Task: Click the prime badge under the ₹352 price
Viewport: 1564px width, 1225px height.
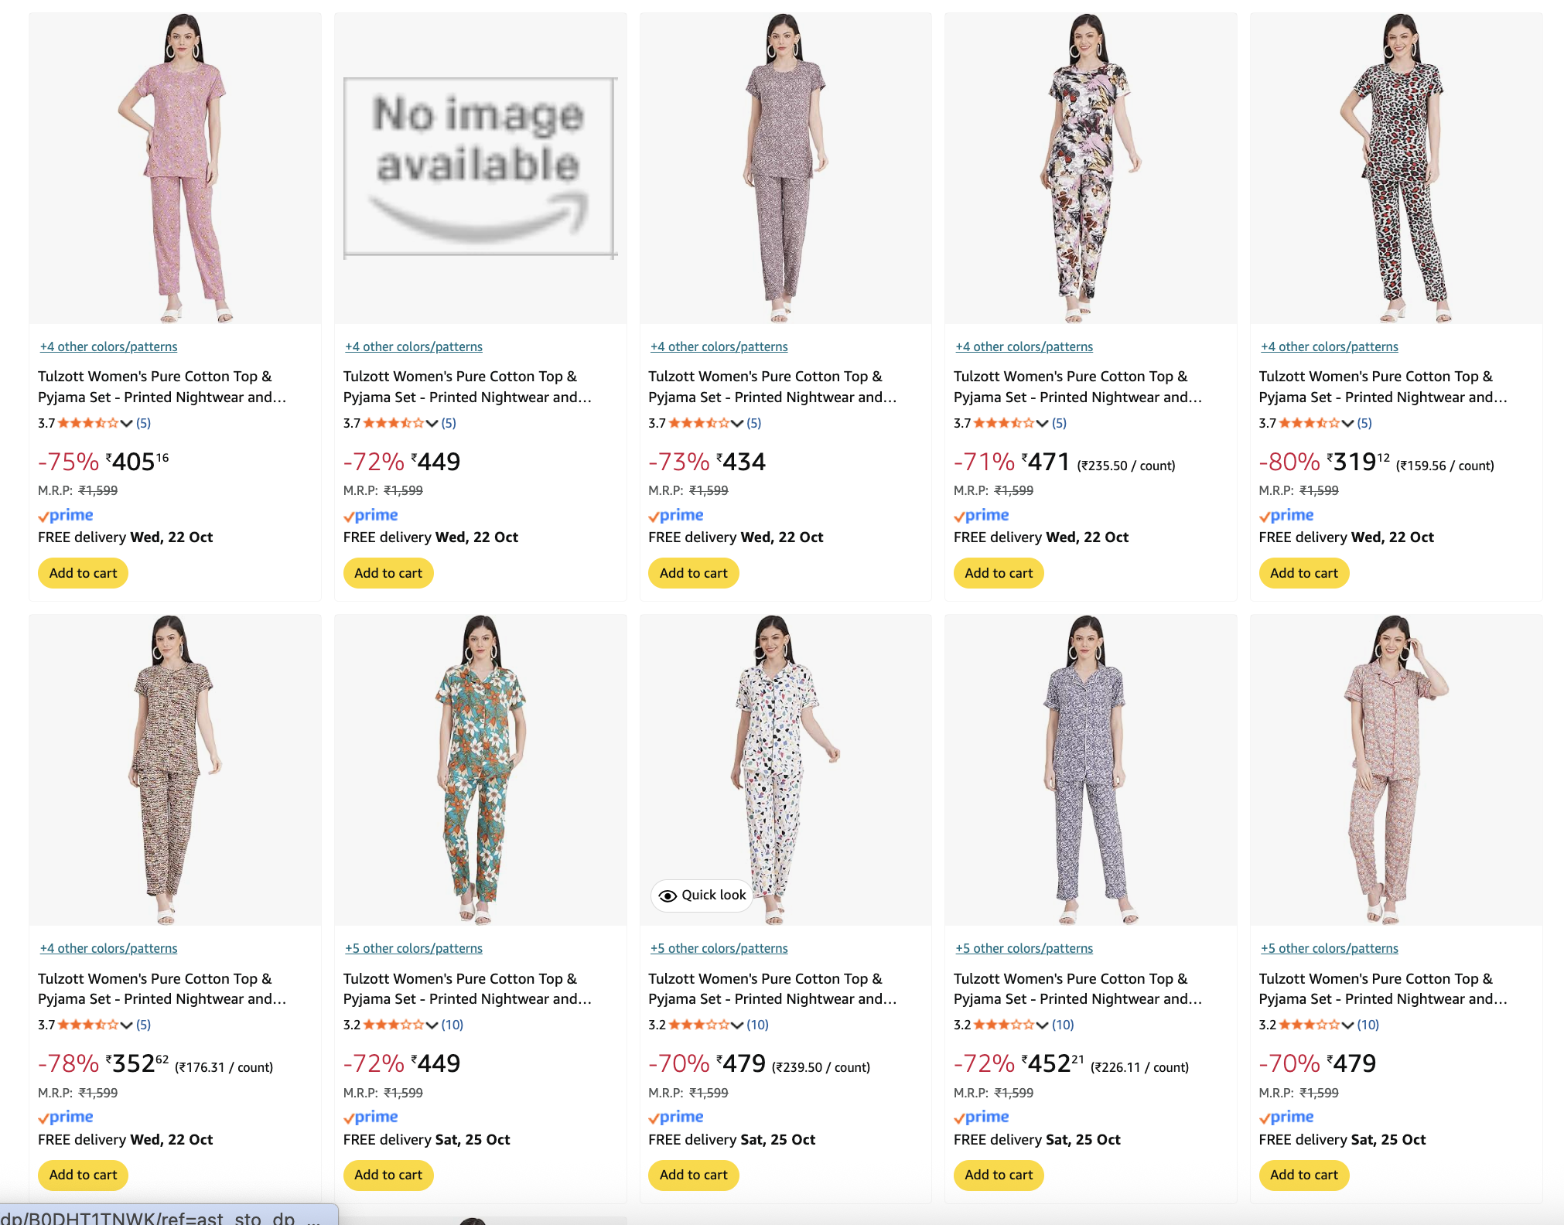Action: coord(66,1118)
